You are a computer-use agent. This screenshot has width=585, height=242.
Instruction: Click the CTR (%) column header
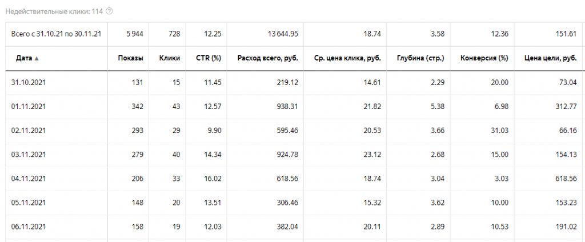[x=208, y=58]
